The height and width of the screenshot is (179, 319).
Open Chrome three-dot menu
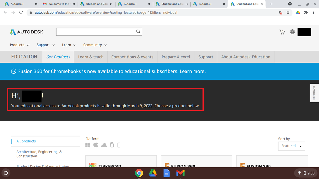click(x=314, y=13)
